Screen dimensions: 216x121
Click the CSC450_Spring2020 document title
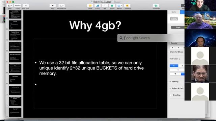[x=102, y=2]
